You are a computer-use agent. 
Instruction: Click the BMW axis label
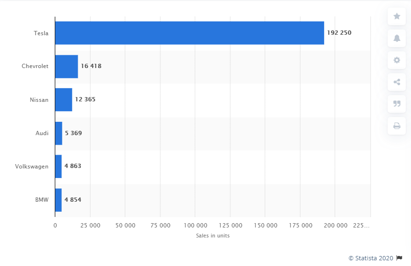click(42, 200)
